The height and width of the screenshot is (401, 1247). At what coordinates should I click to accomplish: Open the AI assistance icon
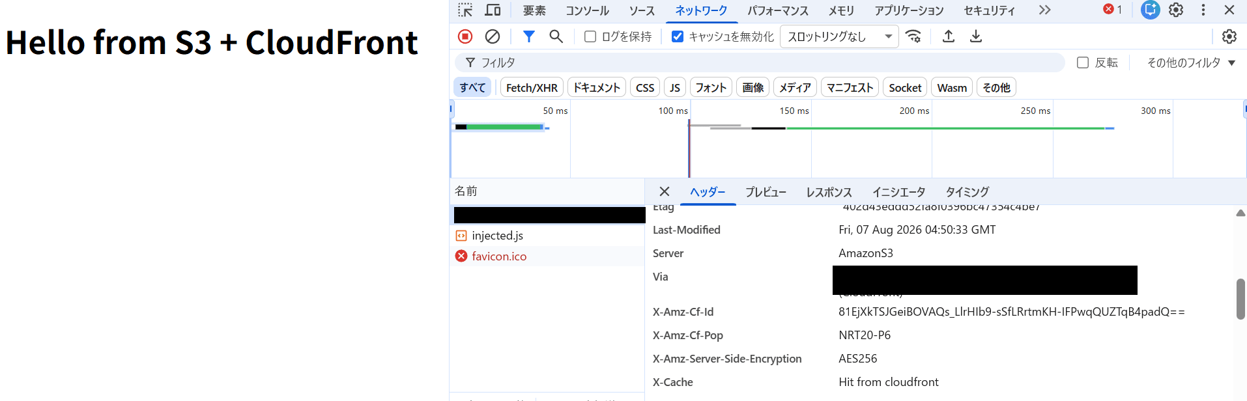tap(1151, 10)
